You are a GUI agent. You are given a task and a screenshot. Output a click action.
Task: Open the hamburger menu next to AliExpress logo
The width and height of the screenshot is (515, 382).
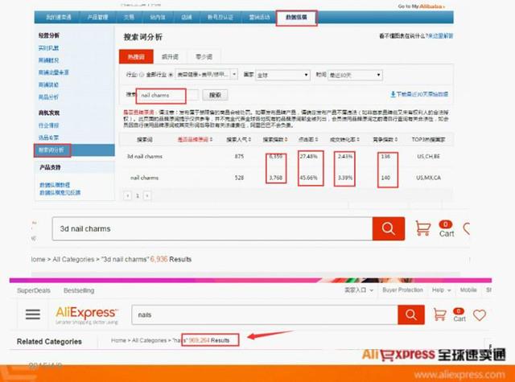(x=33, y=314)
